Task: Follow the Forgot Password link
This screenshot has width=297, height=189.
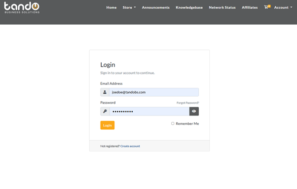Action: pyautogui.click(x=187, y=103)
